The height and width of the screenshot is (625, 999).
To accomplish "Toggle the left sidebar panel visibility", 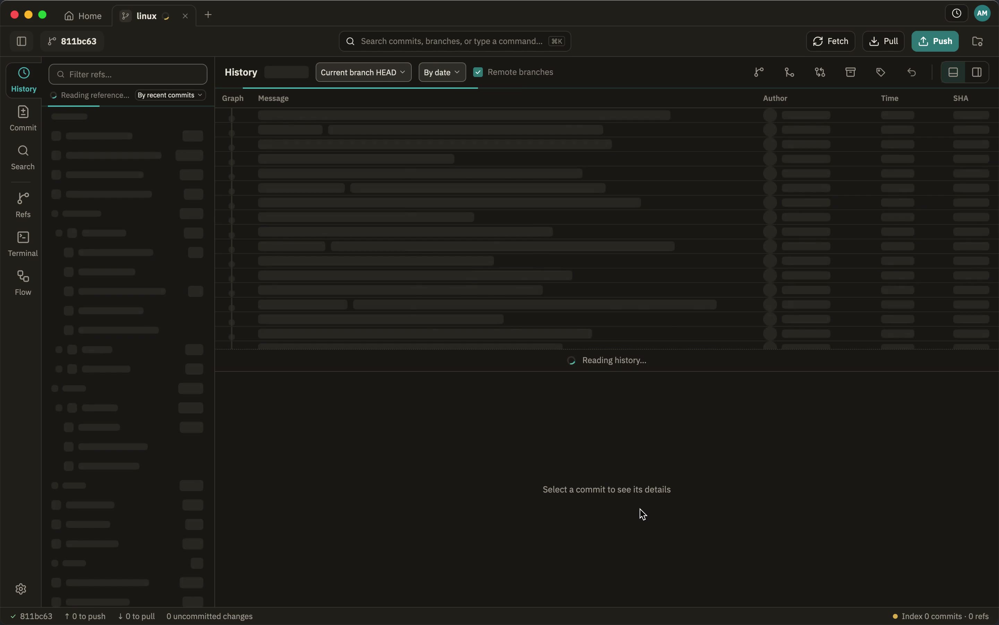I will coord(22,41).
